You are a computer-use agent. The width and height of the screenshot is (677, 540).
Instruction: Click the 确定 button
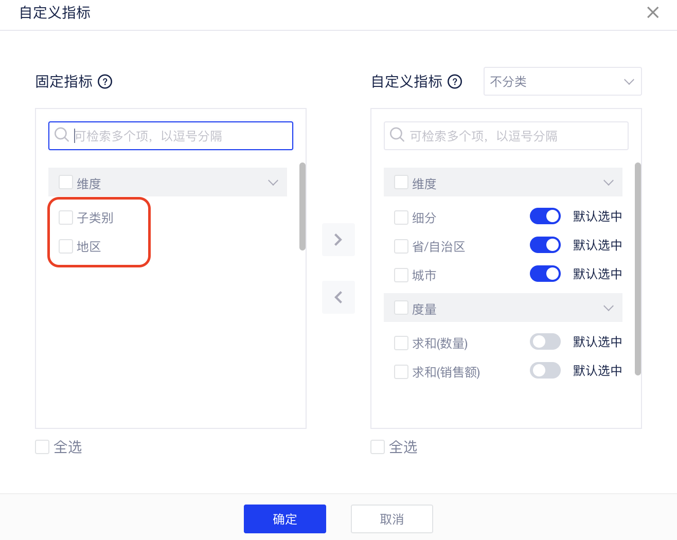tap(285, 519)
